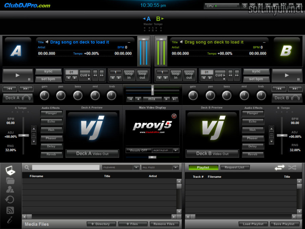
Task: Enable the Reverb effect on Deck A
Action: click(x=52, y=154)
